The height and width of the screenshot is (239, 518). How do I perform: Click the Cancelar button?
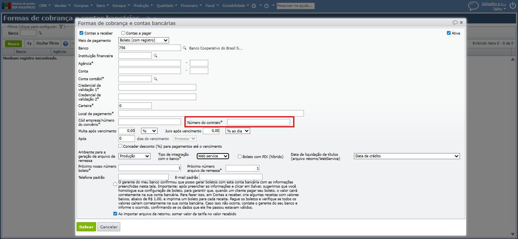coord(109,227)
